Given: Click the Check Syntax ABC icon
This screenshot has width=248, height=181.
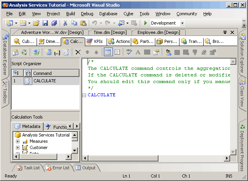Looking at the screenshot, I should point(129,52).
